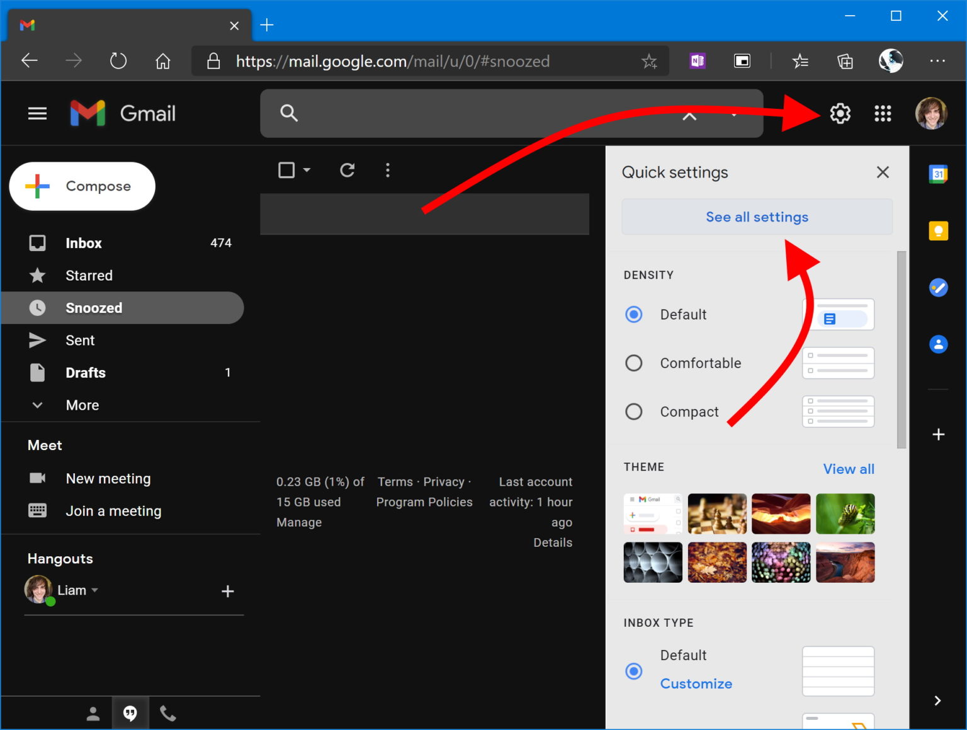Open Gmail search with the magnifying glass
Image resolution: width=967 pixels, height=730 pixels.
(289, 113)
